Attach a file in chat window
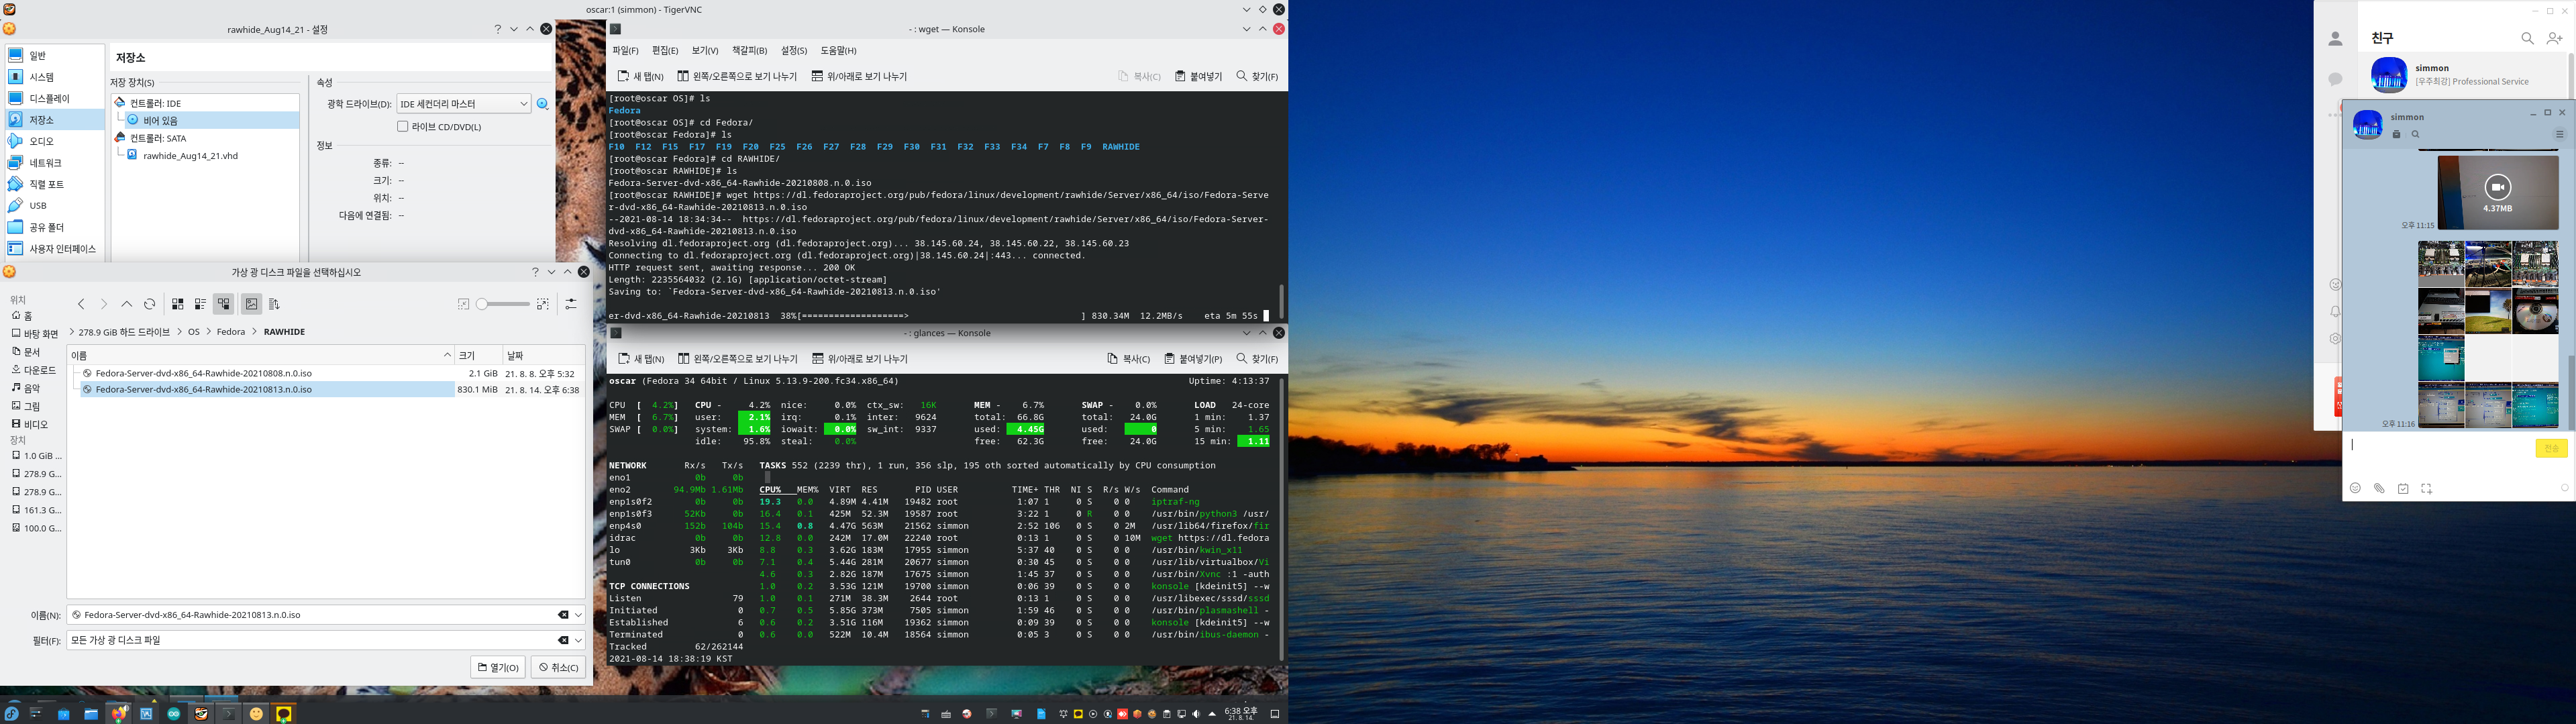The width and height of the screenshot is (2576, 724). pos(2379,488)
